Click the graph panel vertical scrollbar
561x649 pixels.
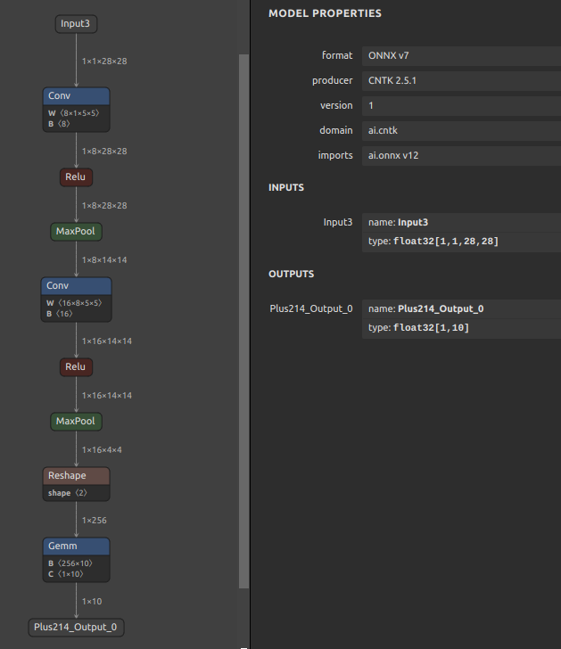click(243, 321)
